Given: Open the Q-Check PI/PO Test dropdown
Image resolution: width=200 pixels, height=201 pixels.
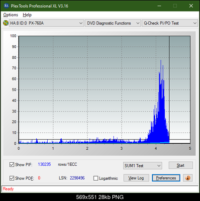Looking at the screenshot, I should coord(170,23).
